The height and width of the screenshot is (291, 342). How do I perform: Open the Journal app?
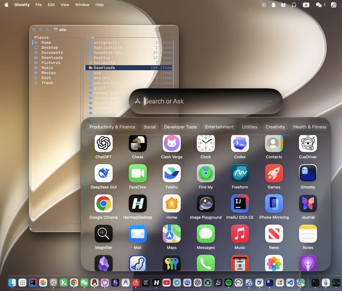pyautogui.click(x=308, y=203)
